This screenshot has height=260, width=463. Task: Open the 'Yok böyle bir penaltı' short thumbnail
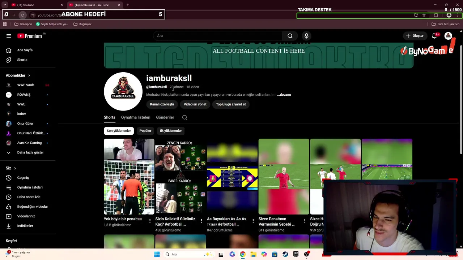(x=129, y=177)
